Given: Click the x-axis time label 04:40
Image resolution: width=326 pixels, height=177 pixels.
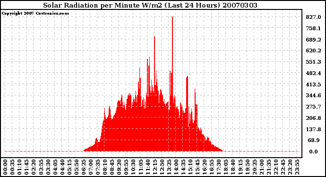Looking at the screenshot, I should point(62,167).
